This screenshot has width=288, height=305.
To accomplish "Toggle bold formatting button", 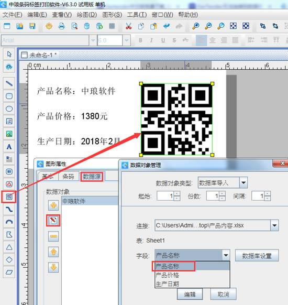I will (x=140, y=40).
